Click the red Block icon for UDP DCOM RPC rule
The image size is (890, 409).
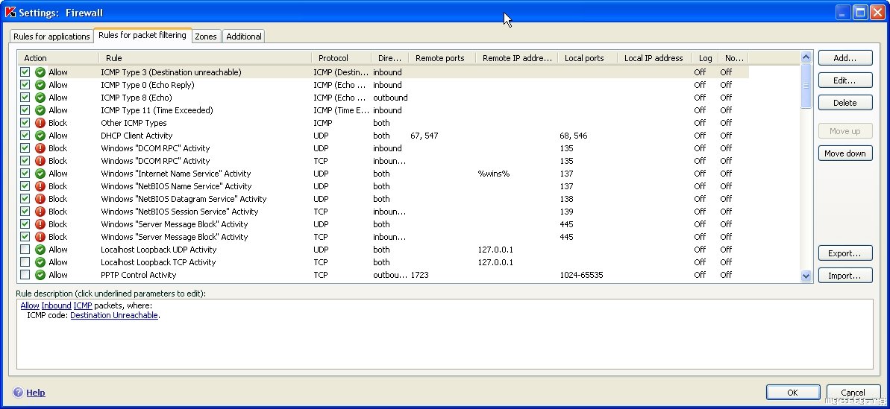(x=40, y=148)
